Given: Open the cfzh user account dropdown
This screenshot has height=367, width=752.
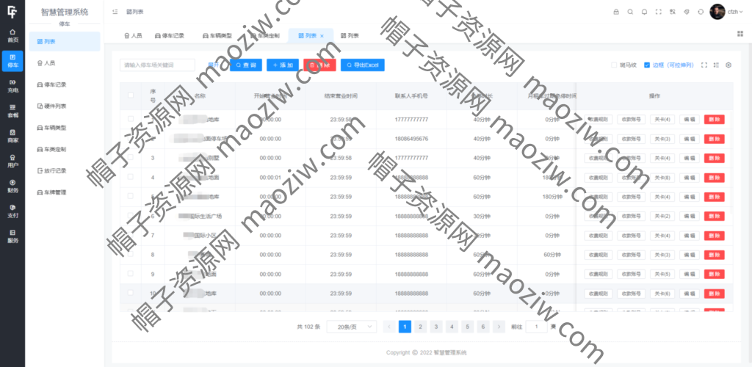Looking at the screenshot, I should (734, 12).
